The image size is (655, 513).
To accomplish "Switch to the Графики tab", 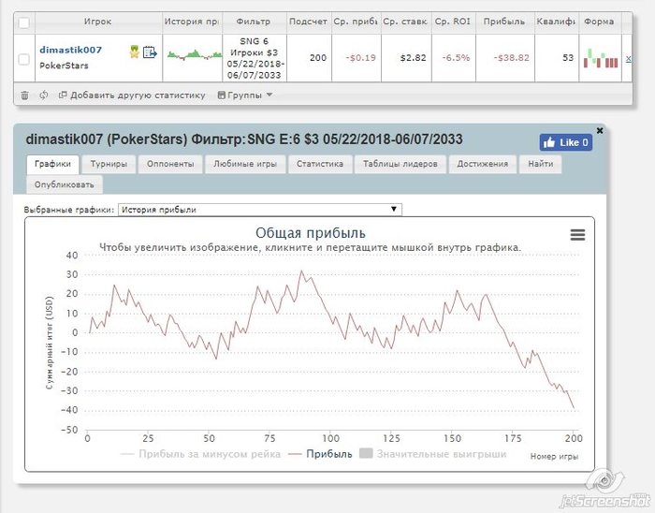I will 52,164.
